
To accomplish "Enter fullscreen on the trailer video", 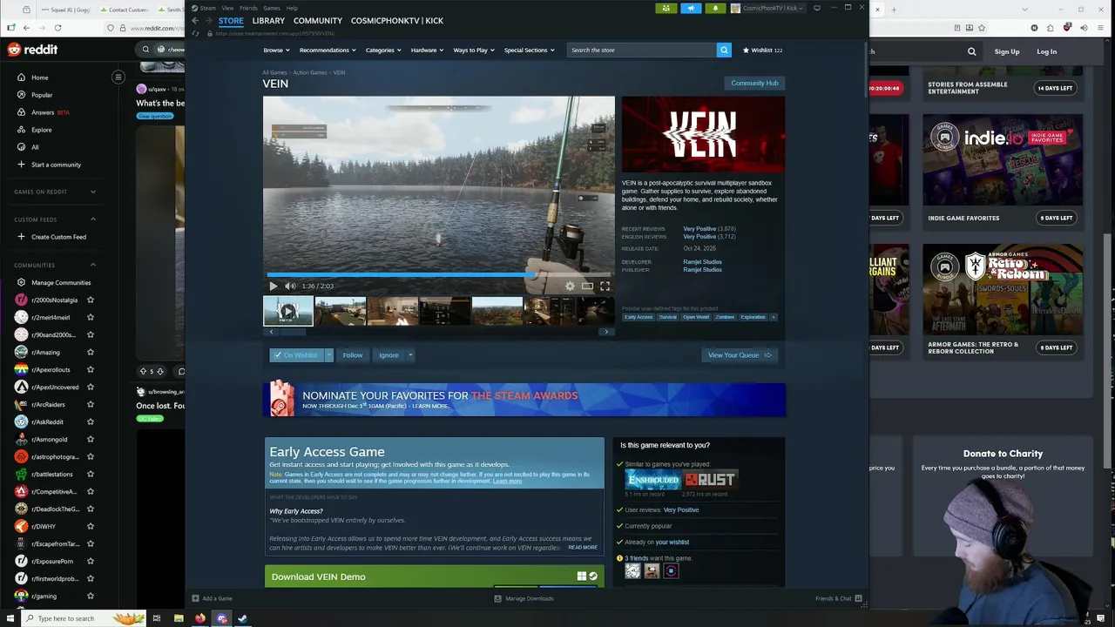I will tap(605, 286).
